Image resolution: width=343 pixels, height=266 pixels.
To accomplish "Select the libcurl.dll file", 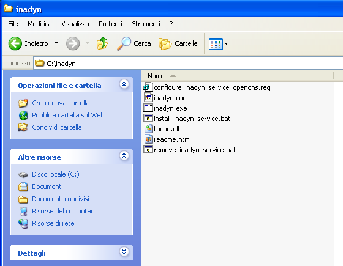I will 162,129.
